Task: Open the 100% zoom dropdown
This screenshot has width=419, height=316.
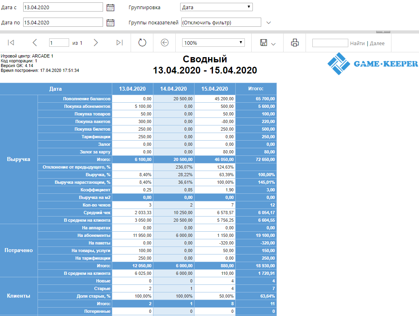Action: (213, 42)
